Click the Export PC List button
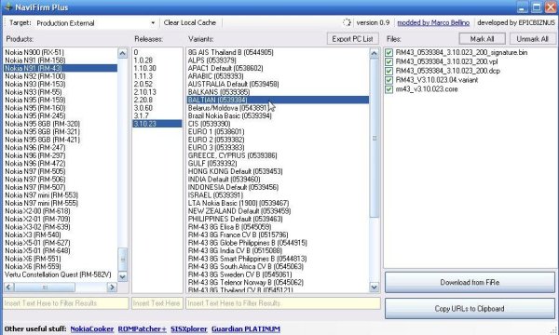This screenshot has height=335, width=559. click(x=352, y=39)
